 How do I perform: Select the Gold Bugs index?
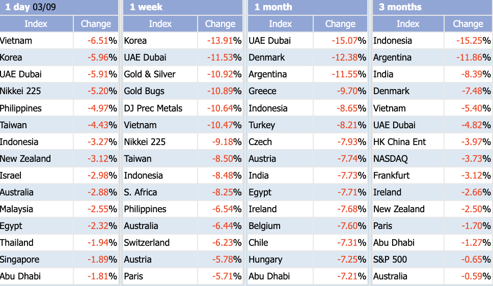coord(143,91)
